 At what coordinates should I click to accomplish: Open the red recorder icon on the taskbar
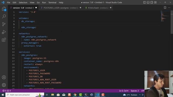pos(103,95)
